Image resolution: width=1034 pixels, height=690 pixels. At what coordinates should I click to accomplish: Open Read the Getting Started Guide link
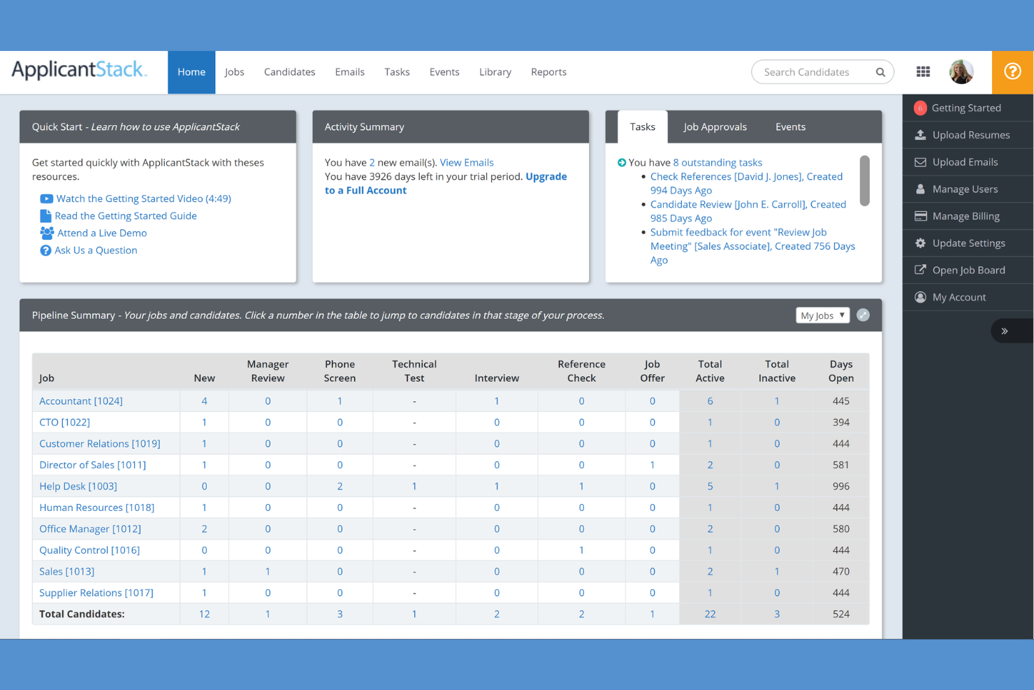pos(126,216)
